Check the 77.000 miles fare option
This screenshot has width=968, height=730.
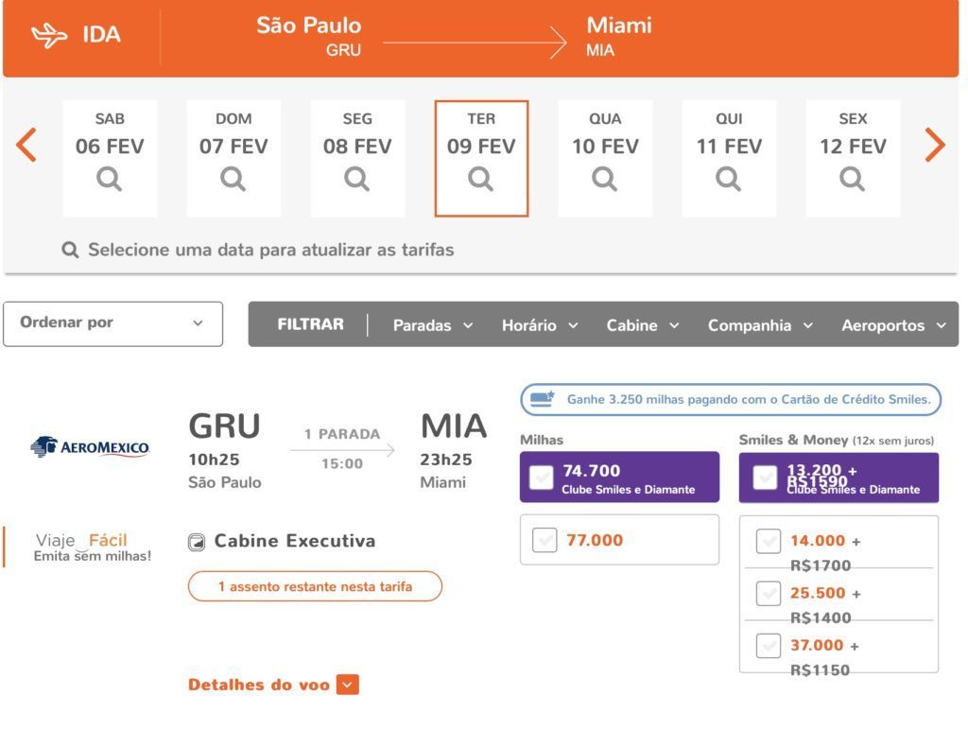(544, 540)
